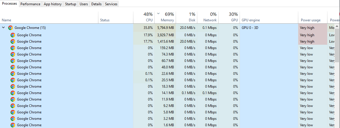The image size is (340, 128).
Task: Switch to the Processes tab
Action: [10, 4]
